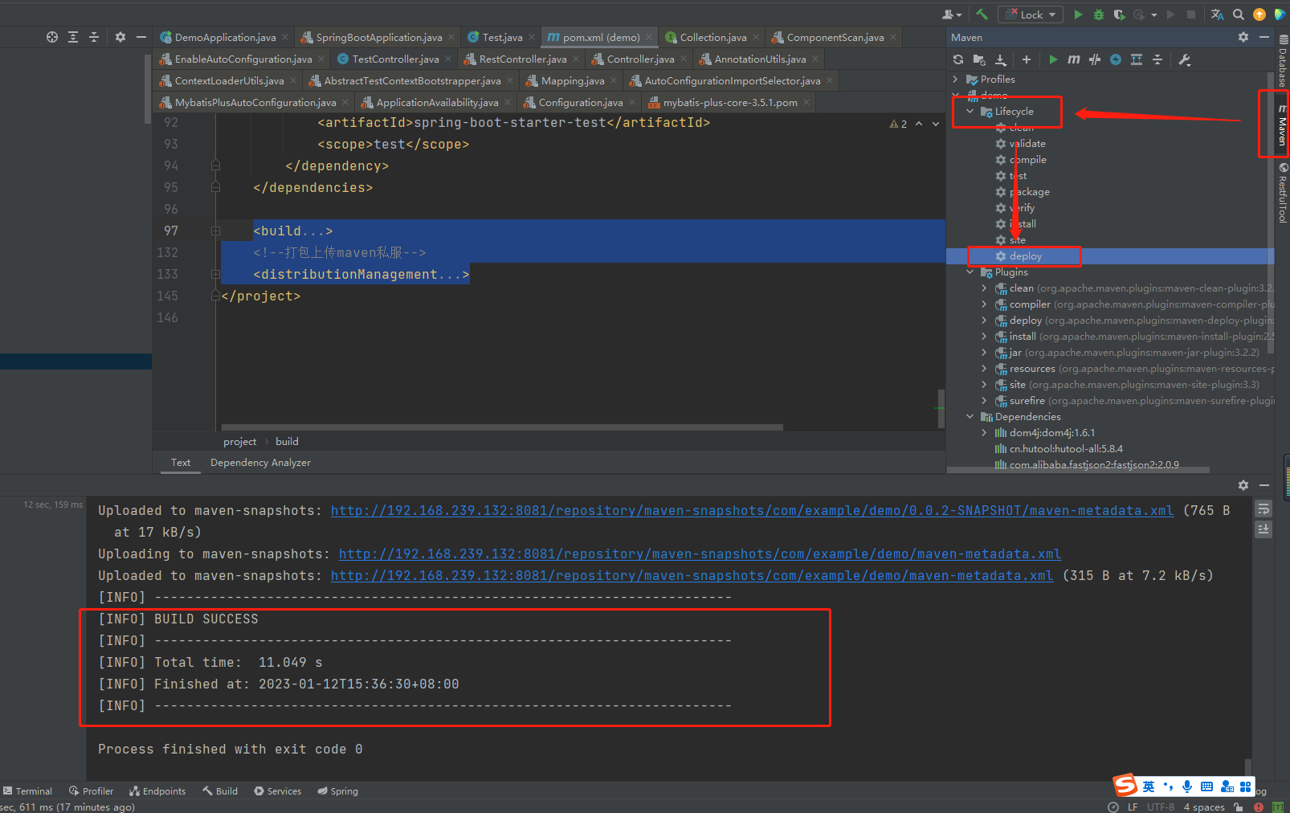The height and width of the screenshot is (813, 1290).
Task: Switch to DemoApplication.java tab
Action: (225, 37)
